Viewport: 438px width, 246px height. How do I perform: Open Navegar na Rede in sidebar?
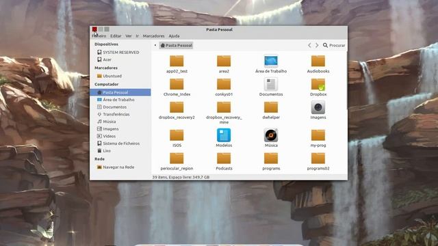click(120, 167)
